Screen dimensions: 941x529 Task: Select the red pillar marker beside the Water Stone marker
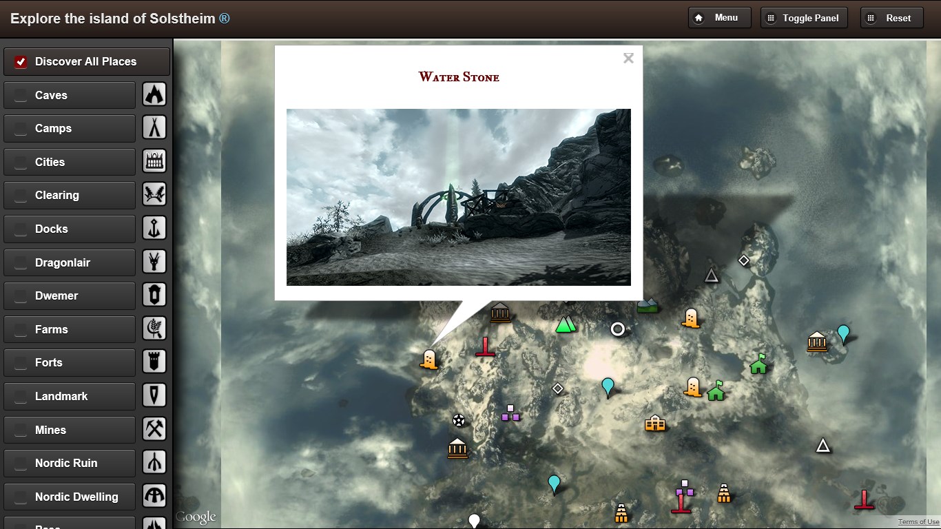click(485, 347)
